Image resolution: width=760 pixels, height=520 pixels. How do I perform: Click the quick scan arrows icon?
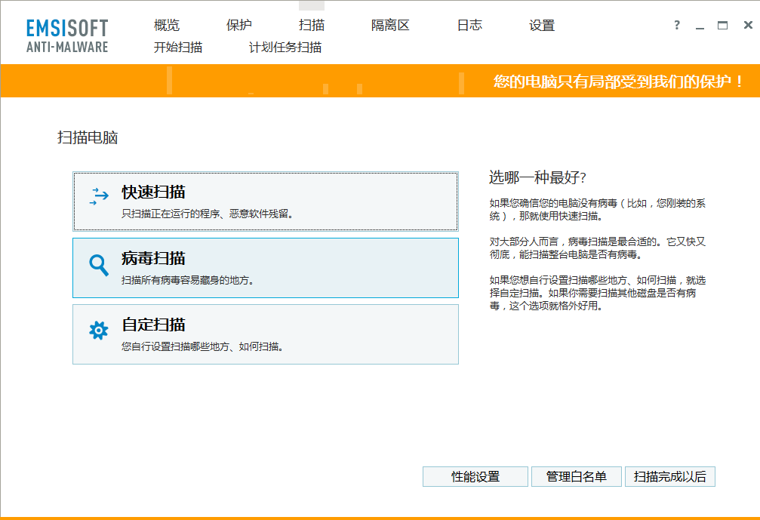(99, 197)
